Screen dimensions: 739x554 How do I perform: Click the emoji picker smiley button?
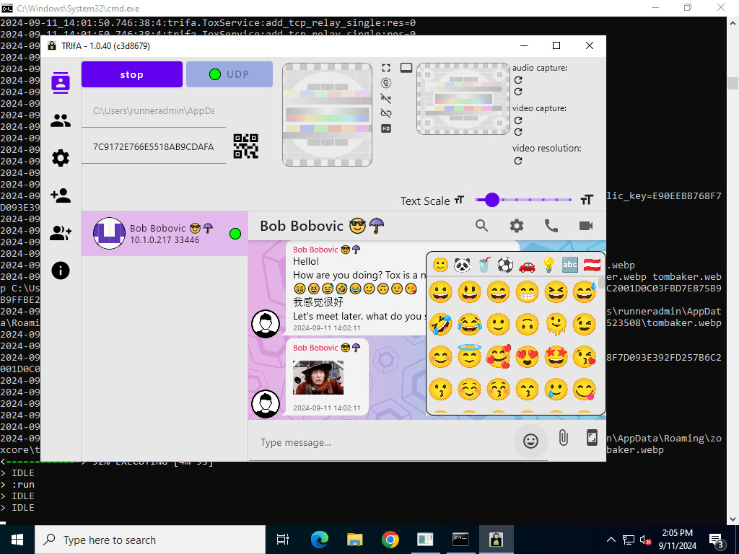[530, 441]
